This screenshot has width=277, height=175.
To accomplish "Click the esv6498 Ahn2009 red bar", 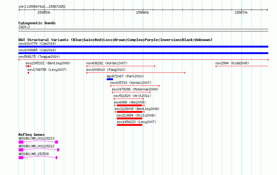I will click(x=129, y=105).
